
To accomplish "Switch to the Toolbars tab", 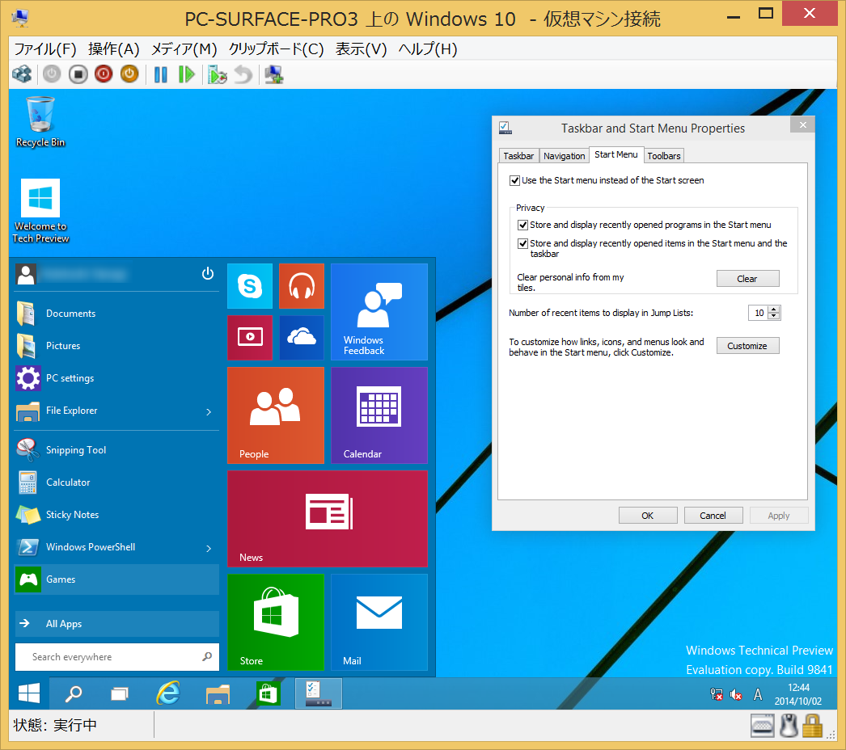I will [x=664, y=156].
